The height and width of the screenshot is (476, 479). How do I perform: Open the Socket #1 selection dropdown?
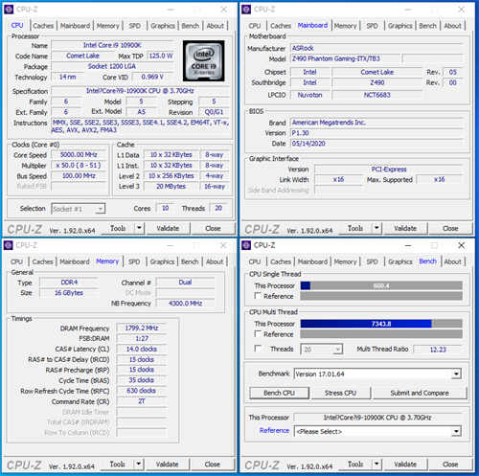tap(79, 209)
